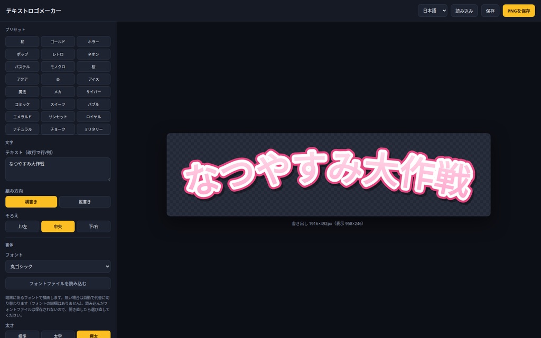Apply the パステル preset
This screenshot has width=541, height=338.
22,67
